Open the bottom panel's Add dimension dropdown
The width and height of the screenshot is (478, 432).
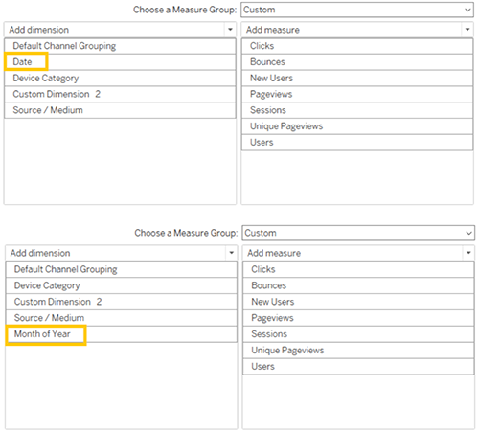pos(122,253)
